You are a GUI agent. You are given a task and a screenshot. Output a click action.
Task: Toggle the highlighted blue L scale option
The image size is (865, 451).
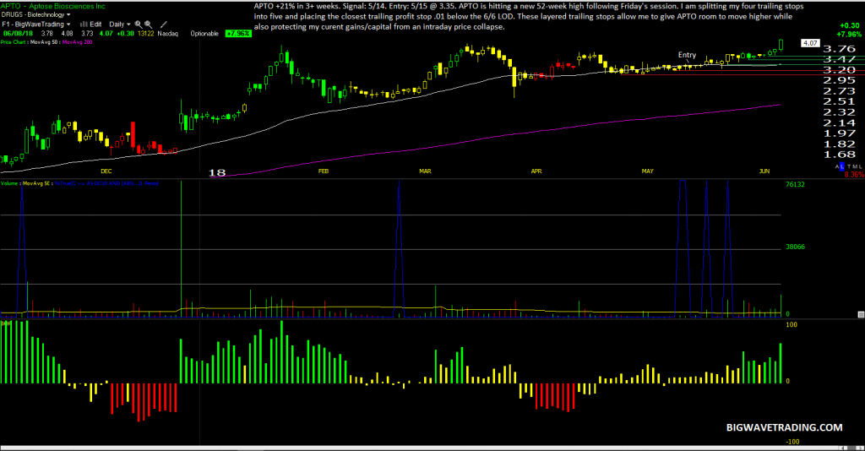pos(842,166)
